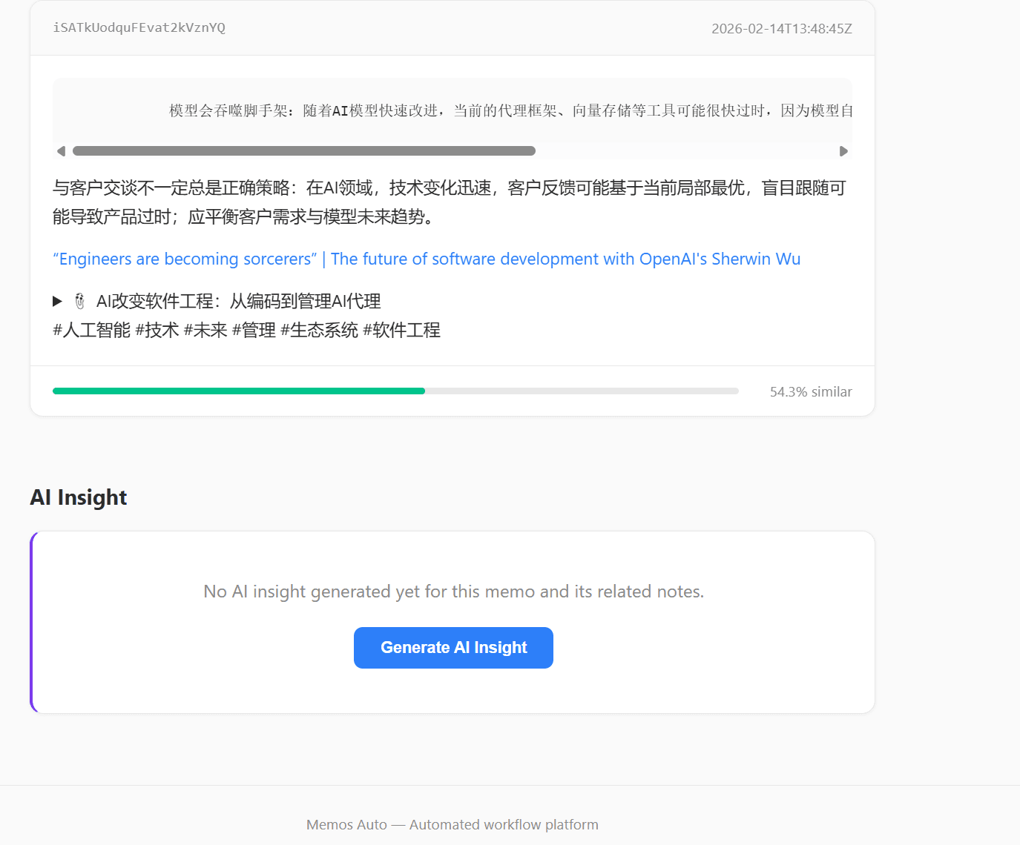
Task: Expand the AI改变软件工程 collapsed section
Action: pyautogui.click(x=57, y=301)
